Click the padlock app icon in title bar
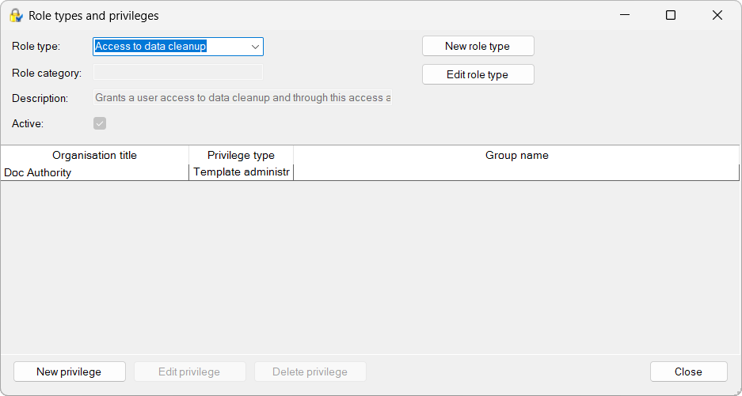The image size is (742, 396). [x=16, y=16]
